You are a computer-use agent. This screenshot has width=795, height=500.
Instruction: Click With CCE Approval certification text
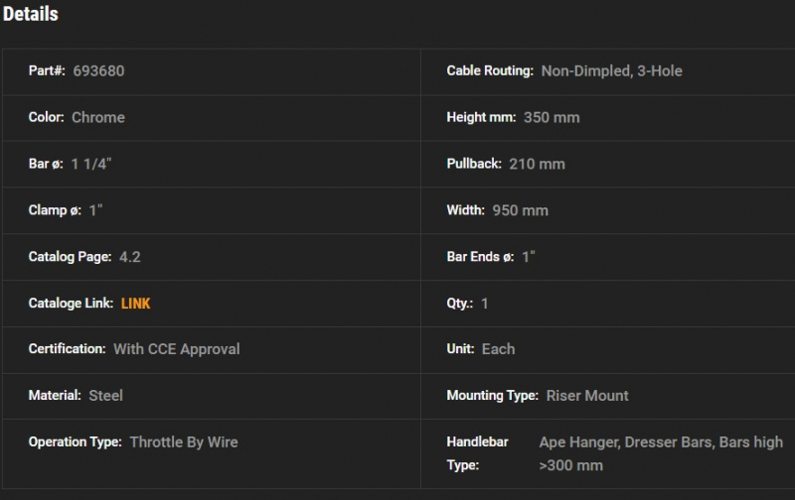[177, 349]
